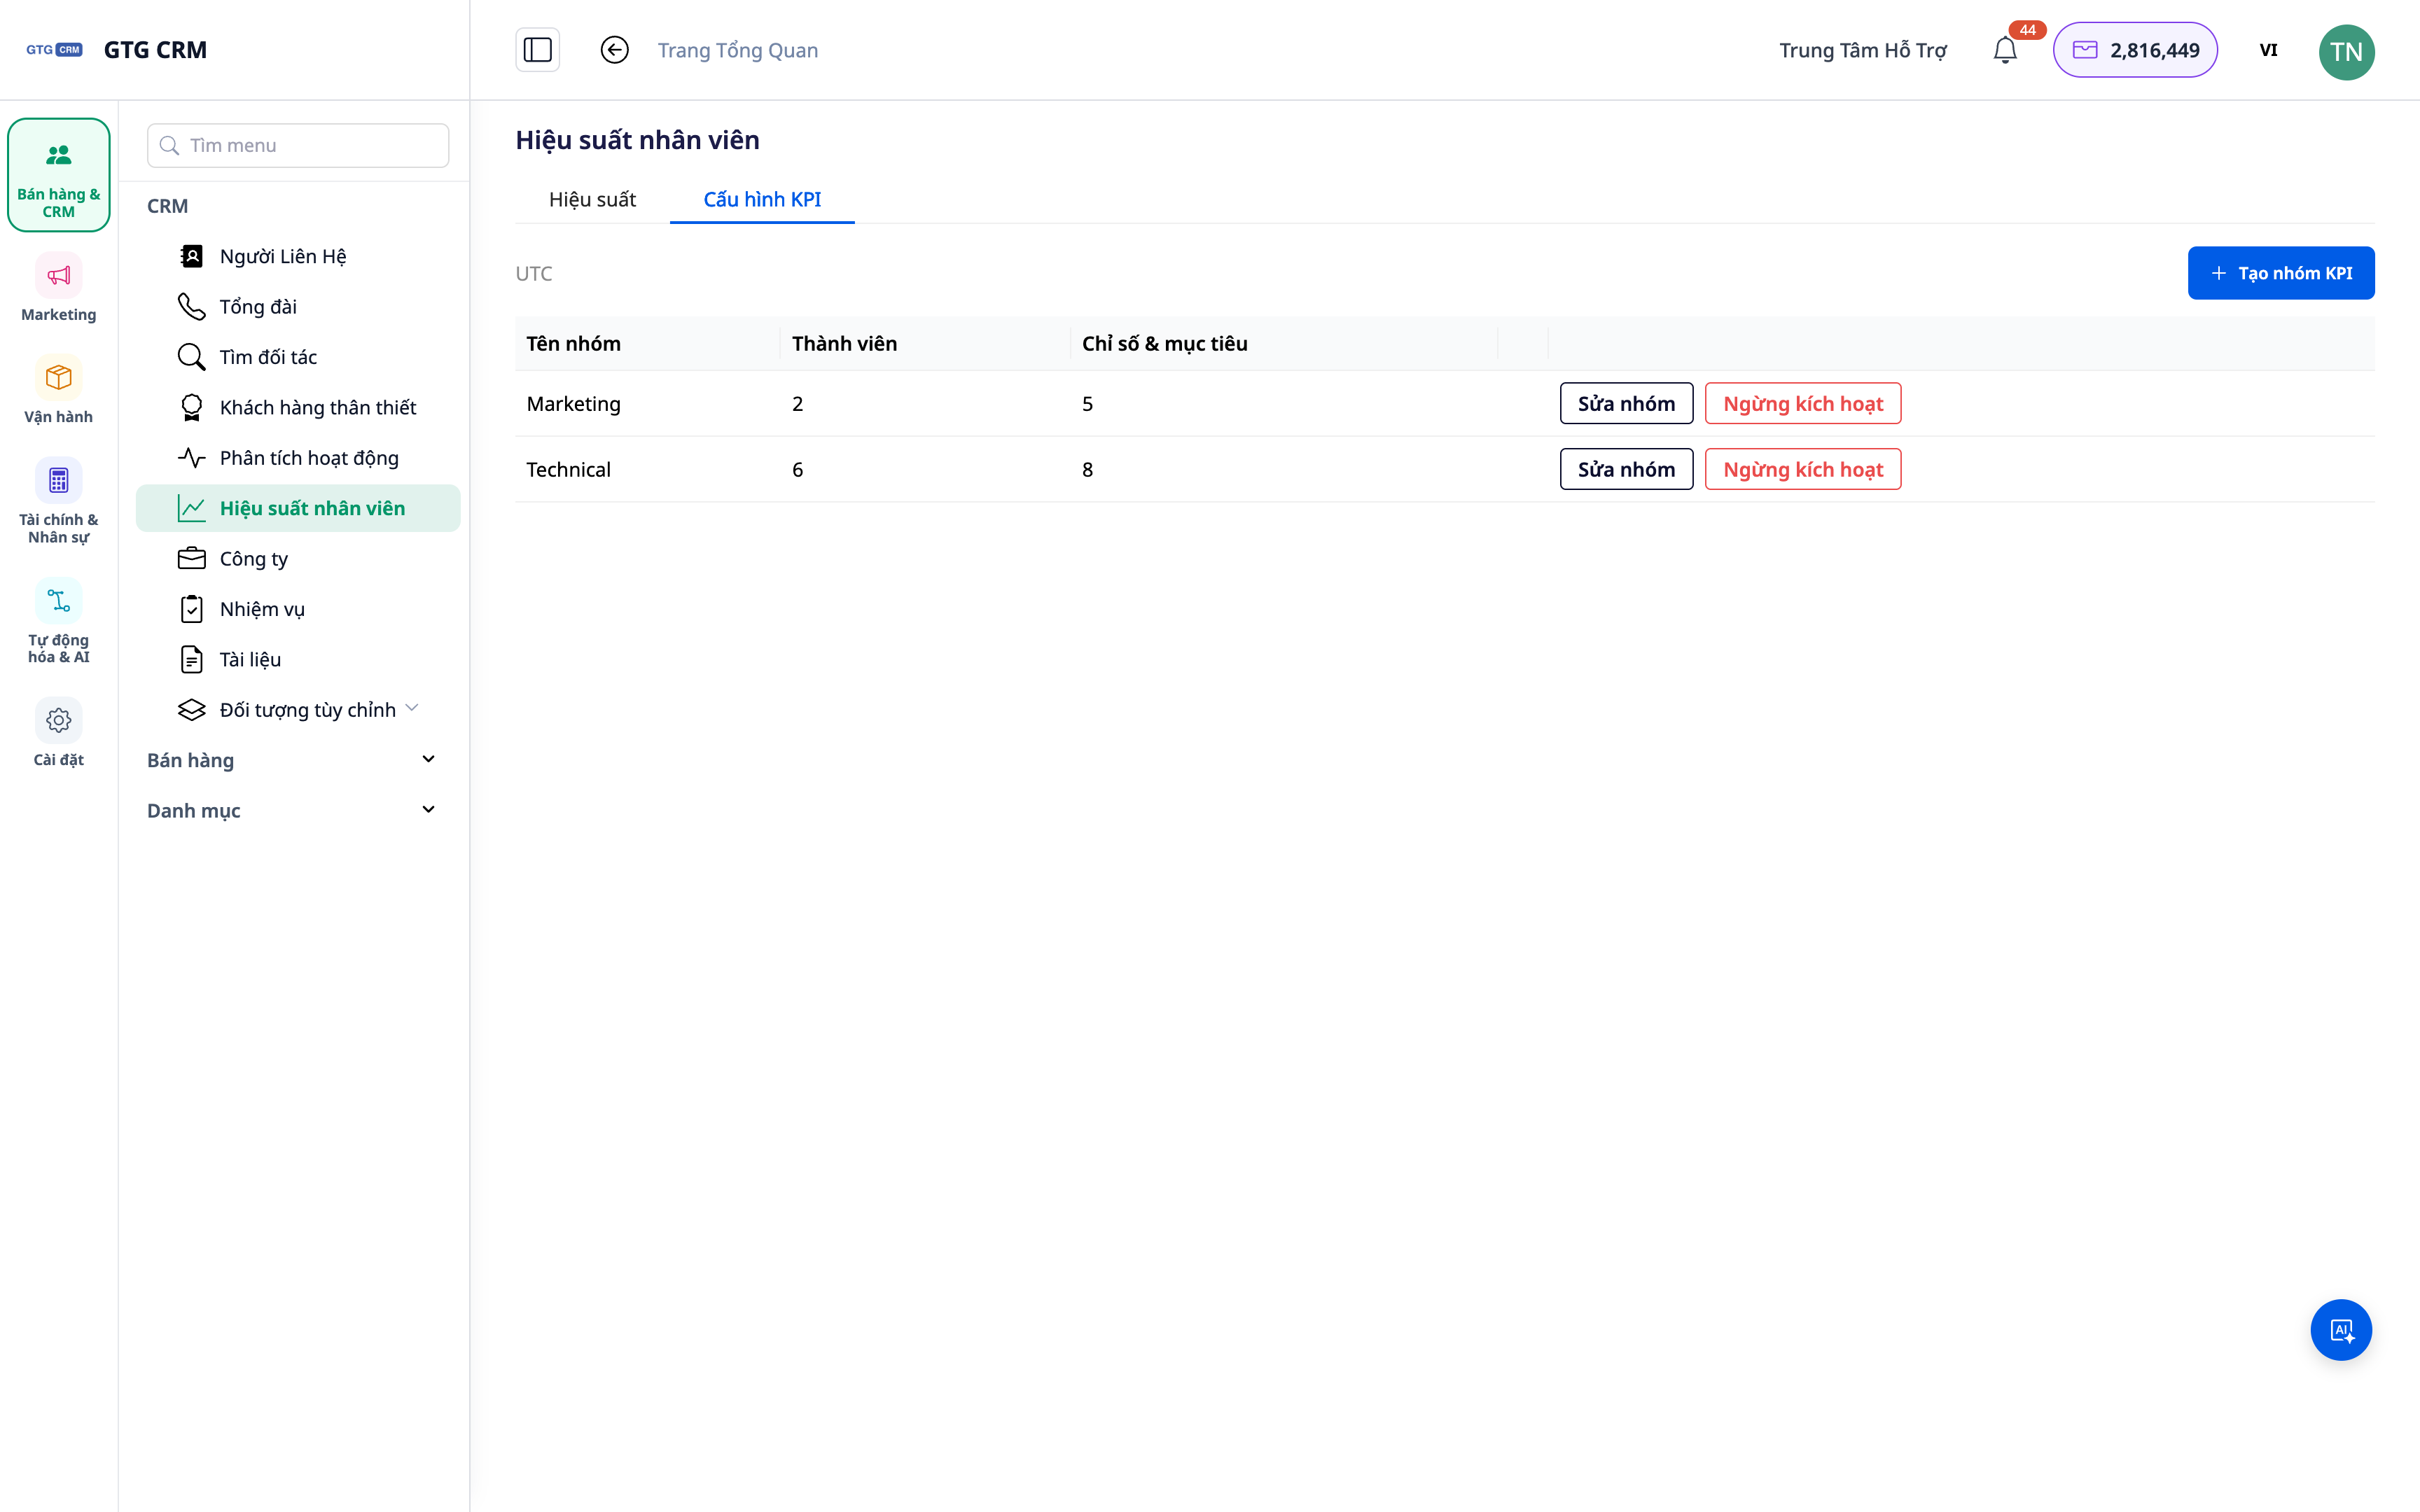Go to Trang Tổng Quan breadcrumb

point(738,50)
